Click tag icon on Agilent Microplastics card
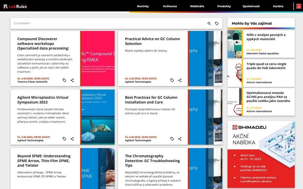Viewport: 303px width, 189px height. point(64,139)
